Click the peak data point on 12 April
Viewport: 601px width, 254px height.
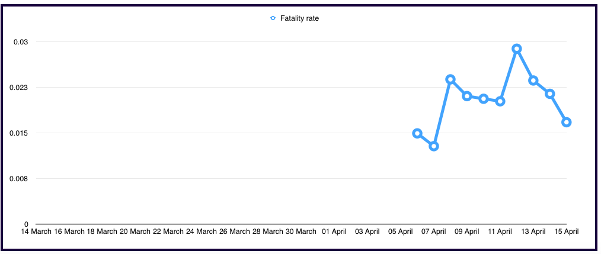pos(517,49)
